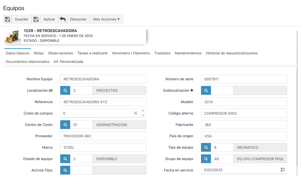This screenshot has height=177, width=302.
Task: Click the Grupo de equipo search icon
Action: [206, 159]
